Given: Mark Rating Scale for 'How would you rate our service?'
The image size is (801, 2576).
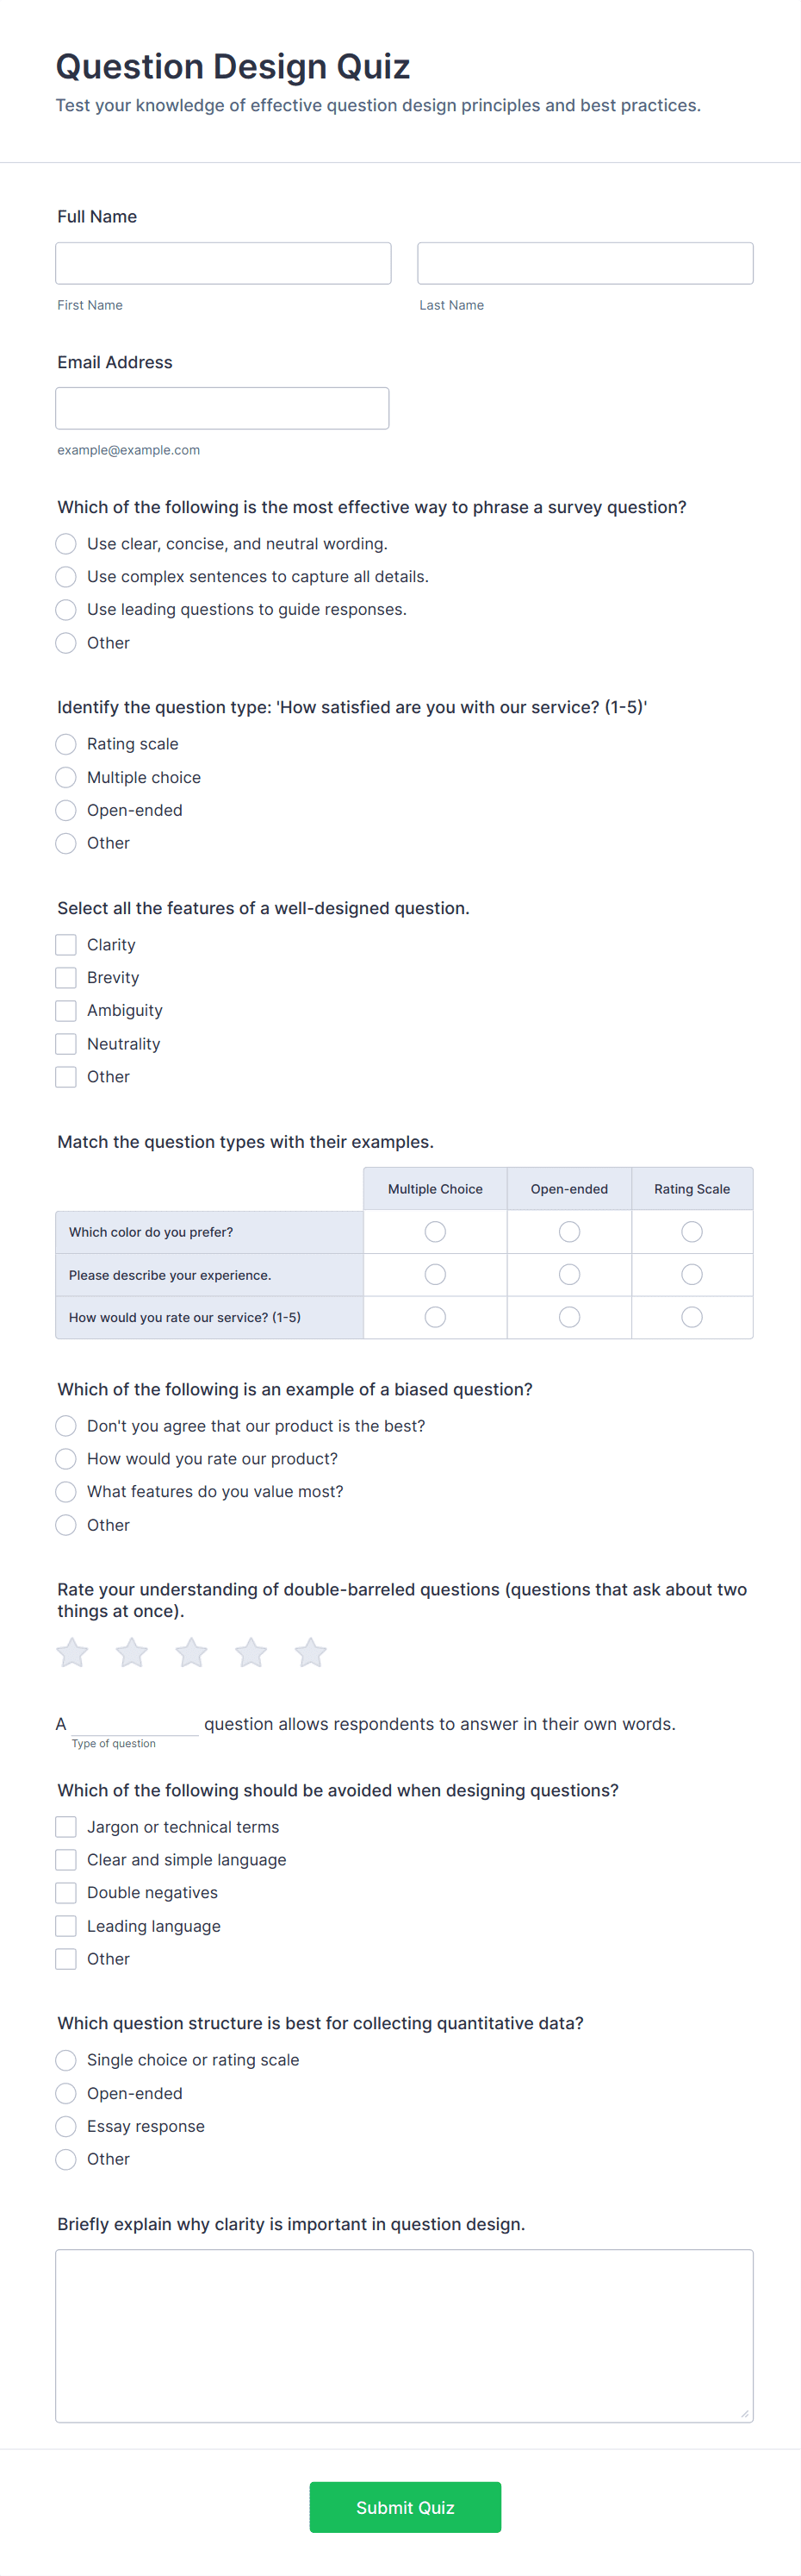Looking at the screenshot, I should 692,1318.
